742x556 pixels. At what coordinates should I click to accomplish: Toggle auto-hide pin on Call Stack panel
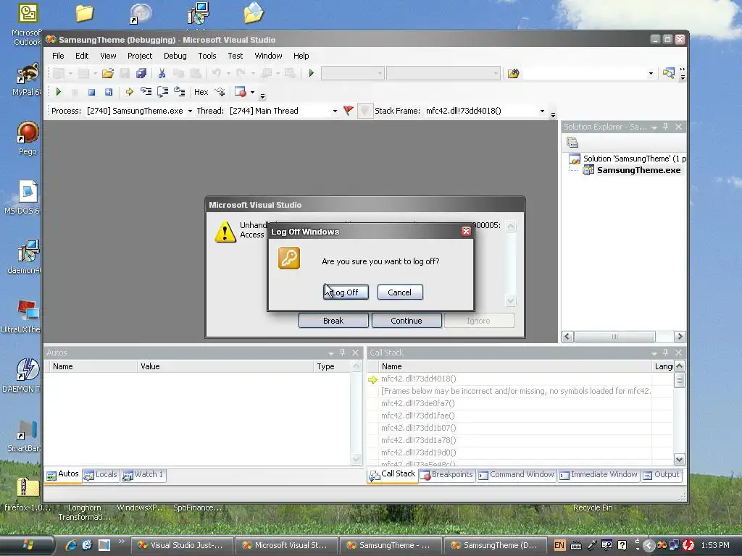click(x=666, y=353)
